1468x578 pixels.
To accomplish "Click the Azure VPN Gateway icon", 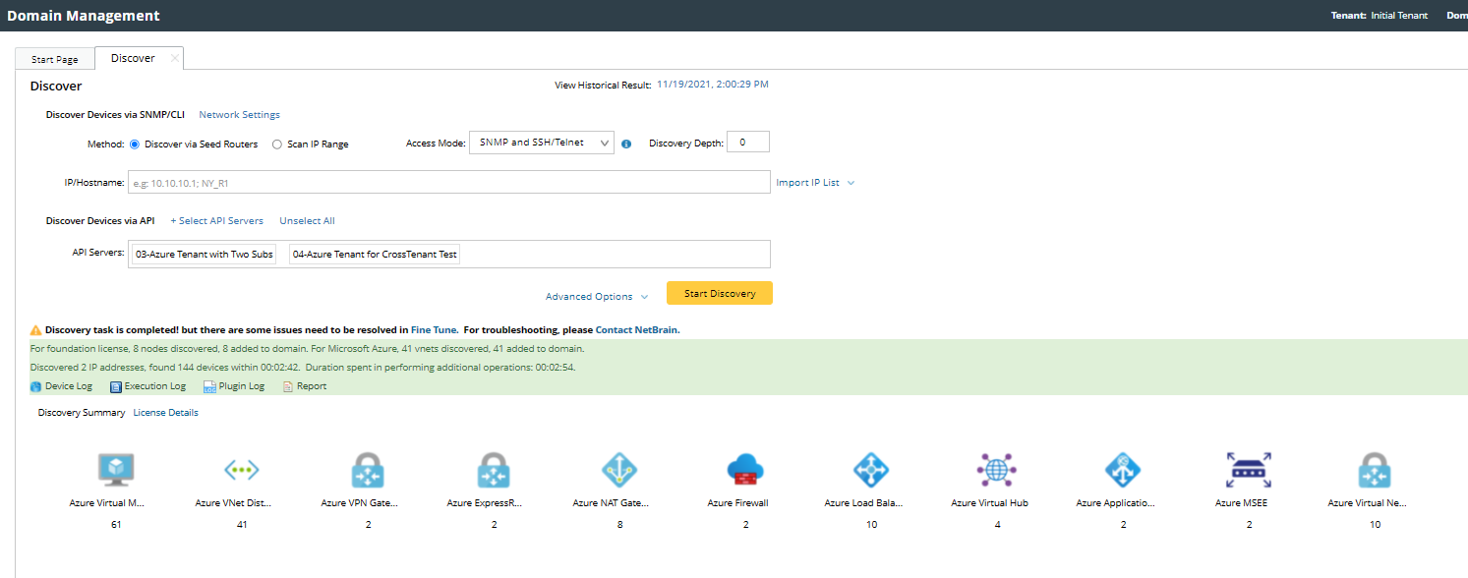I will pos(368,470).
